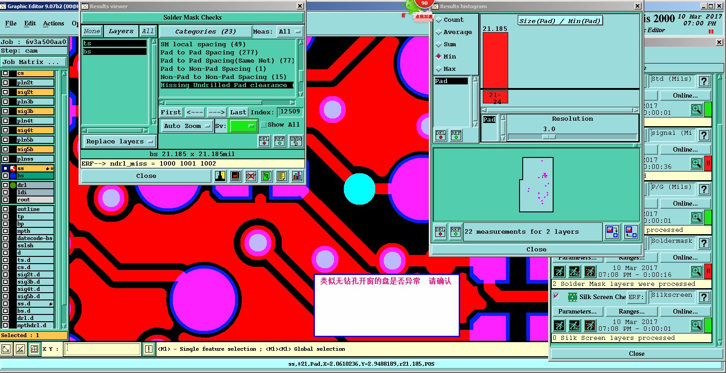Select the Count radio option
The image size is (726, 373).
[x=439, y=20]
